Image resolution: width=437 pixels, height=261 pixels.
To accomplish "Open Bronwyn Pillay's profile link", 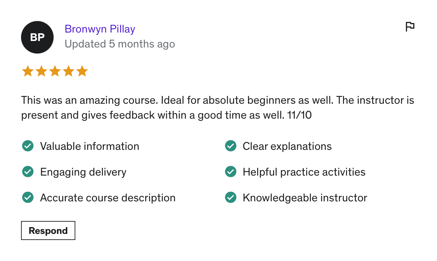I will [x=100, y=29].
